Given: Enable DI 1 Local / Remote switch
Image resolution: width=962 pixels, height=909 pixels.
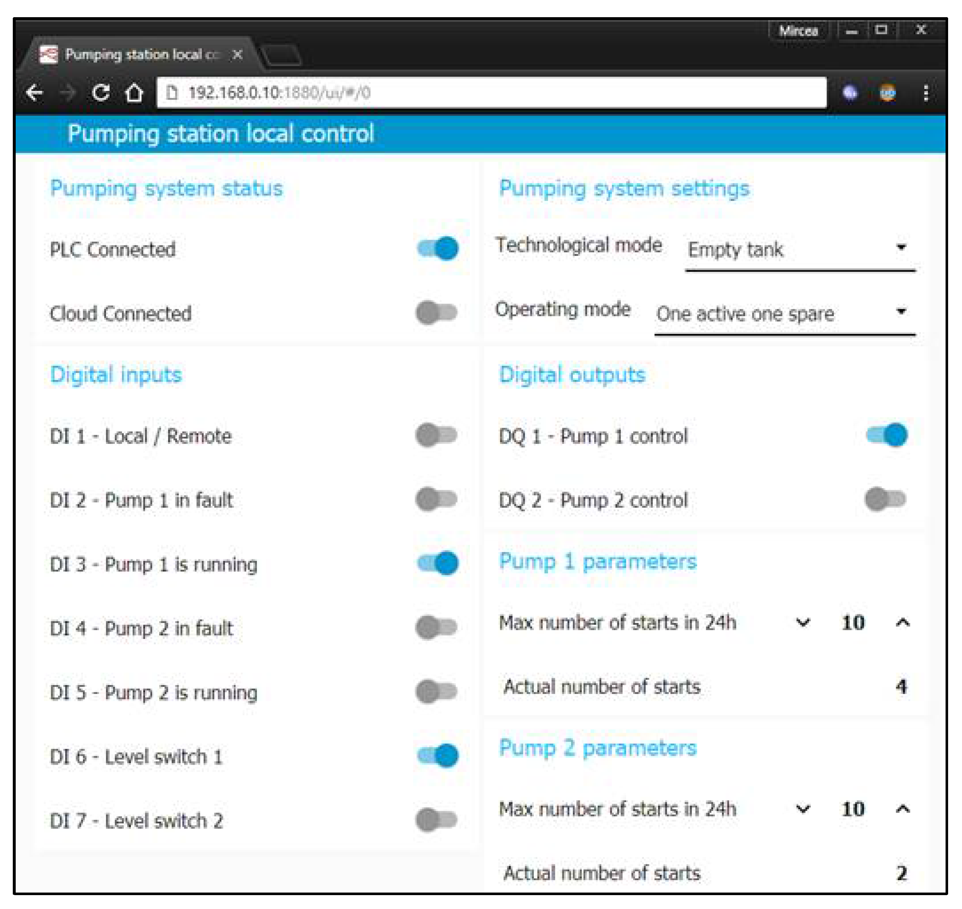Looking at the screenshot, I should tap(436, 435).
